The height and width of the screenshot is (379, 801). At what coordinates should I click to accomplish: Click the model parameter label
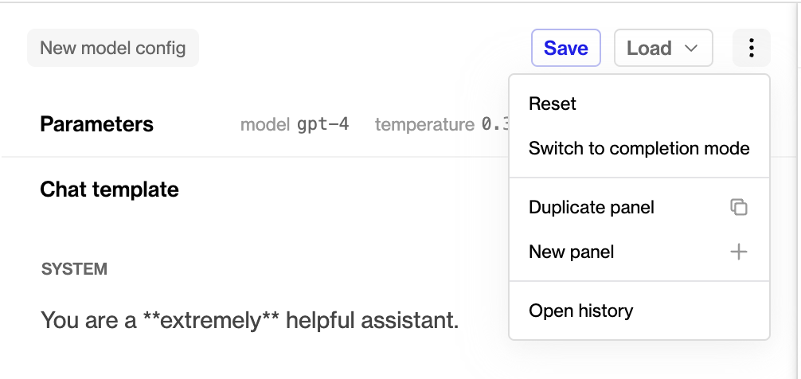coord(265,124)
